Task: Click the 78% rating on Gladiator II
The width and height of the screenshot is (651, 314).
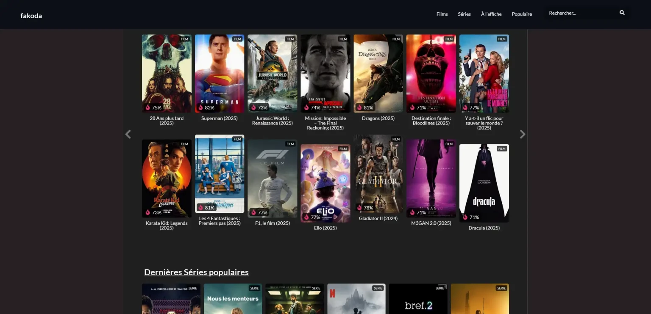Action: click(368, 208)
